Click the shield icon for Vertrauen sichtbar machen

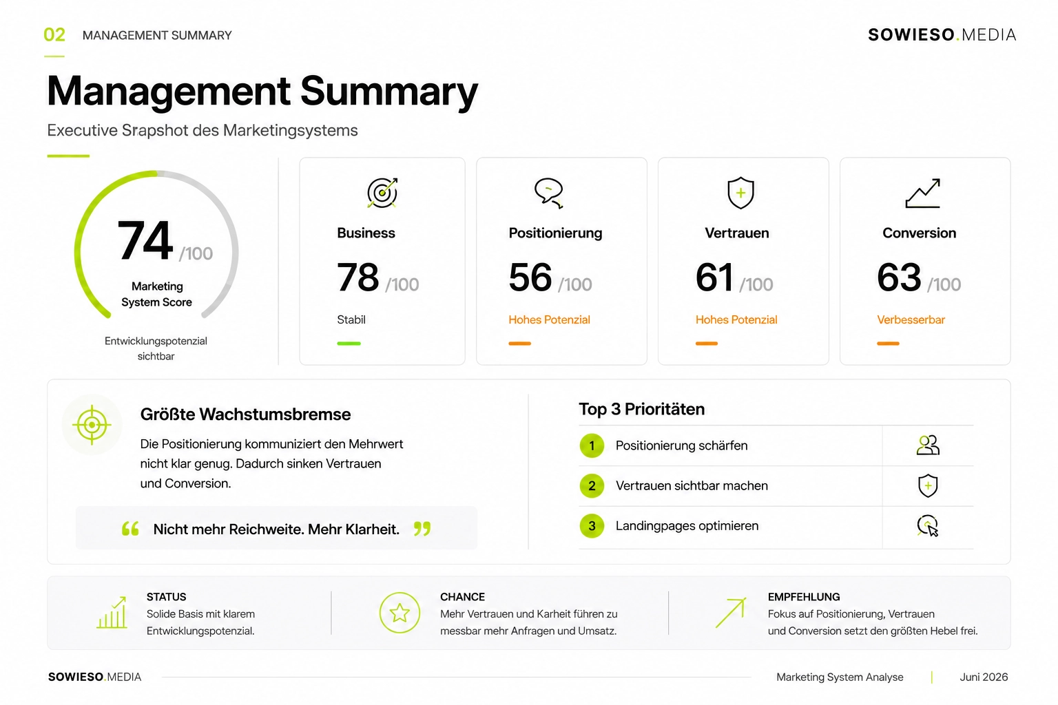pos(928,485)
